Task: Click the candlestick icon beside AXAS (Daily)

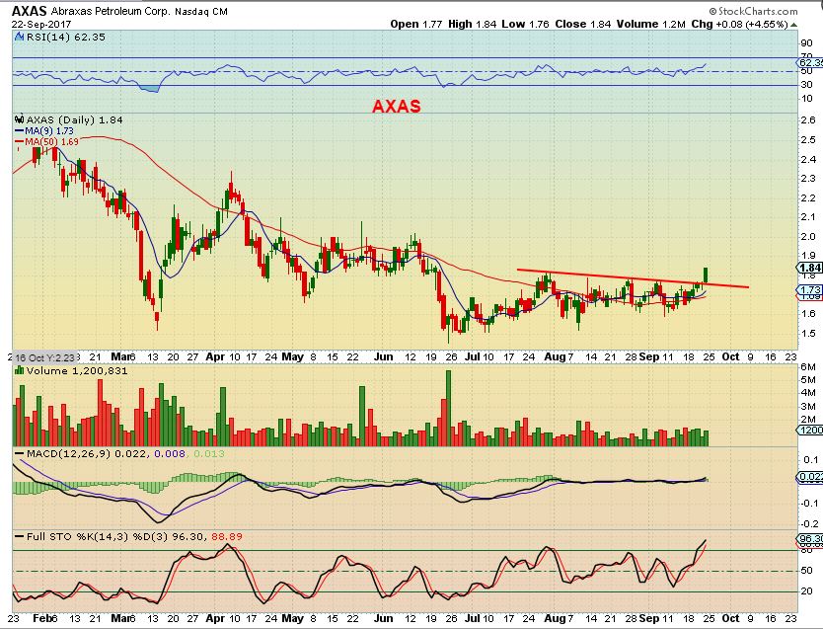Action: click(x=20, y=119)
